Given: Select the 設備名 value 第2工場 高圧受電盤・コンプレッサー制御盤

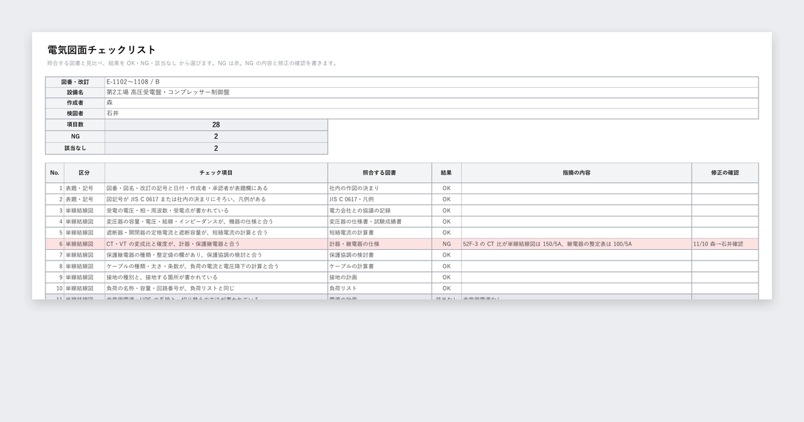Looking at the screenshot, I should click(431, 92).
